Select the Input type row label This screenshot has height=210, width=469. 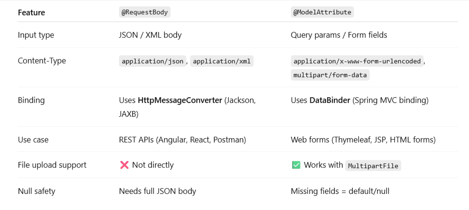tap(36, 35)
